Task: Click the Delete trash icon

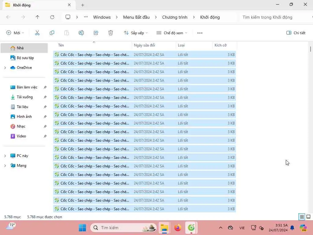Action: (x=111, y=33)
